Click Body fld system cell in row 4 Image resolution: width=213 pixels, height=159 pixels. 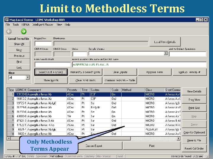coord(100,107)
